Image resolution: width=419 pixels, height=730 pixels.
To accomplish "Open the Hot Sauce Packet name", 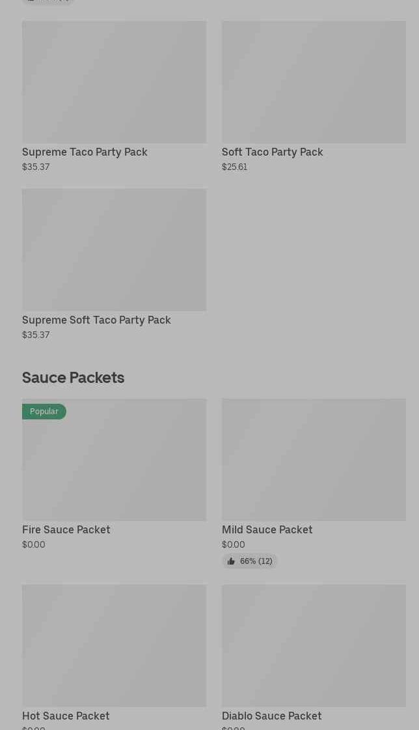I will pos(66,716).
